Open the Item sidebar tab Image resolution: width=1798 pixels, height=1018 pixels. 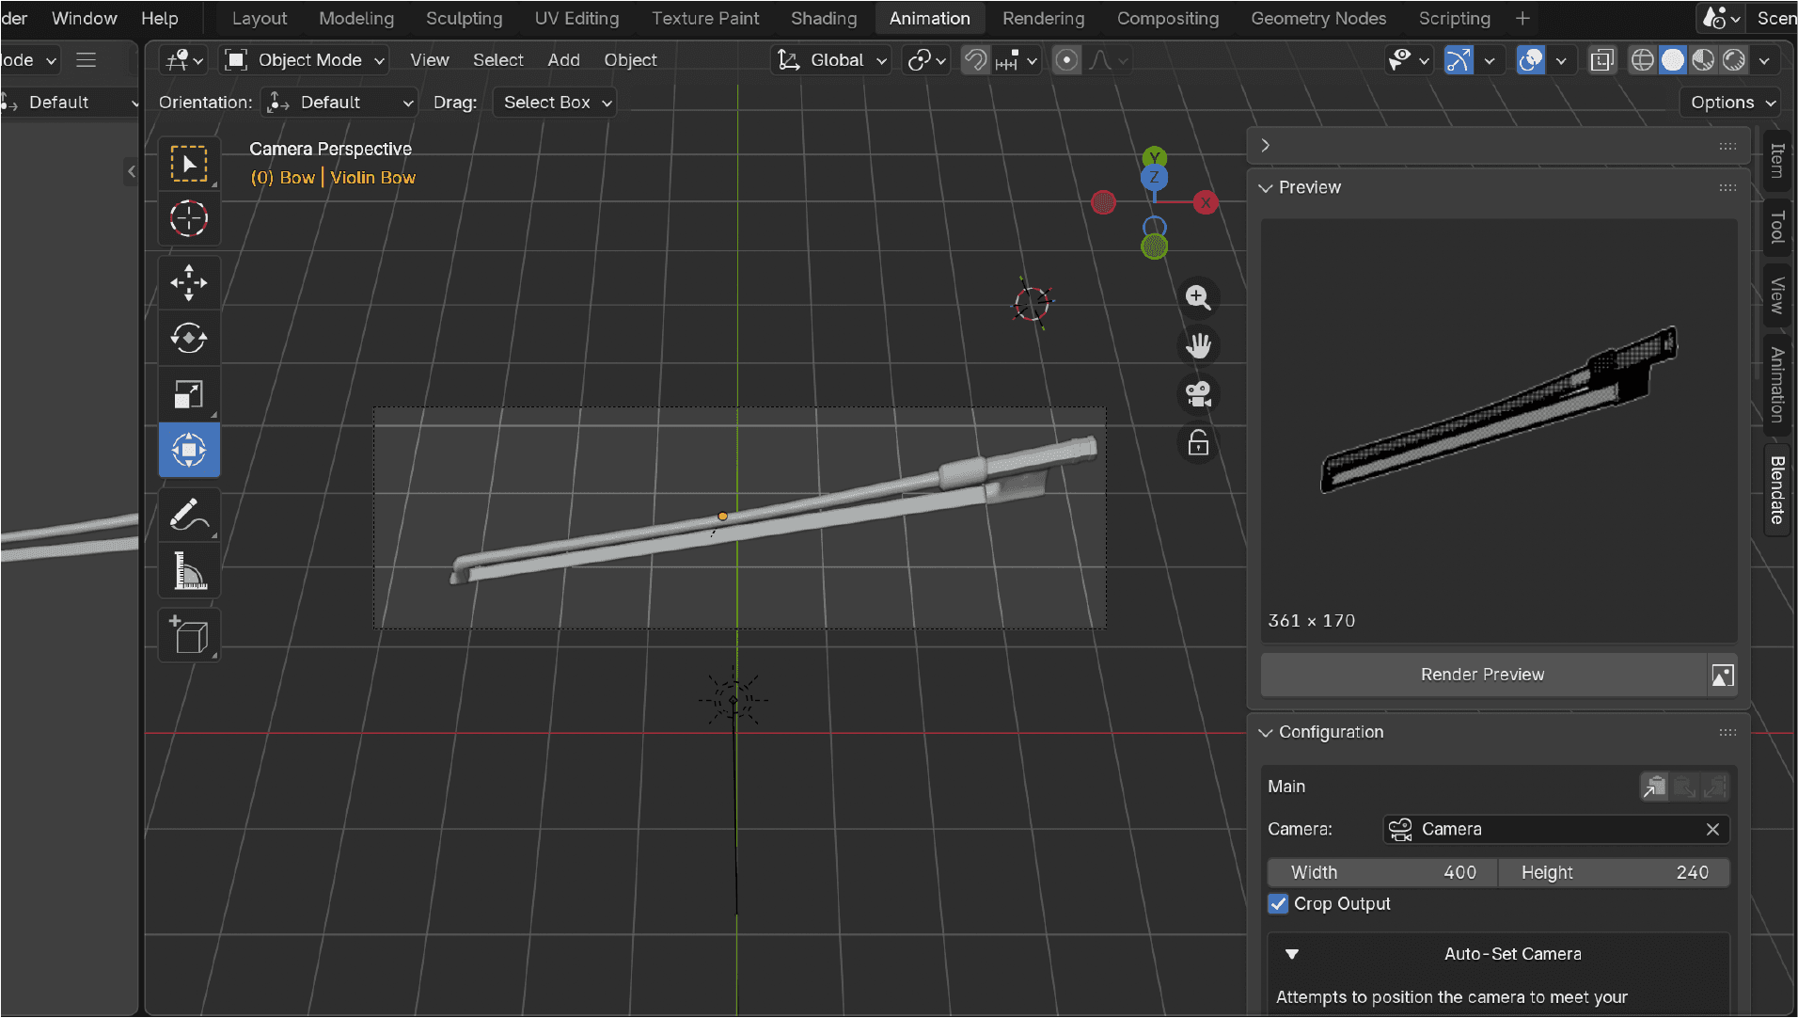[1776, 160]
